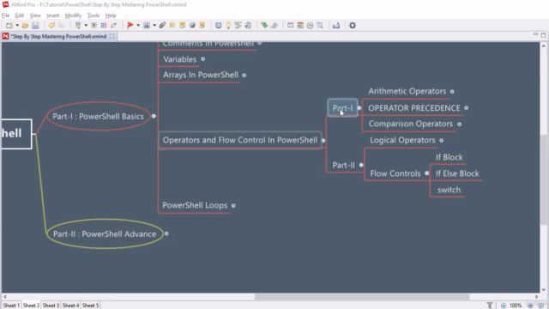Expand the Comparison Operators topic

click(x=460, y=124)
